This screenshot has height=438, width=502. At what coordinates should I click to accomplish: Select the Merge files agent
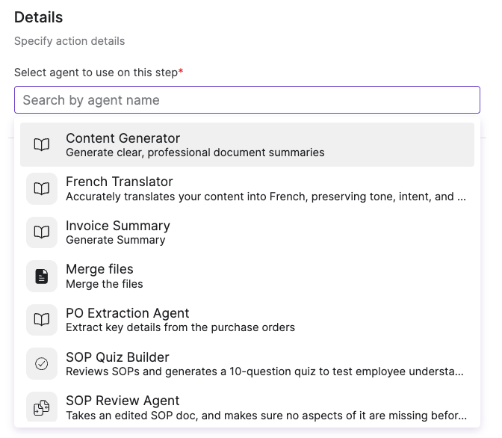247,277
